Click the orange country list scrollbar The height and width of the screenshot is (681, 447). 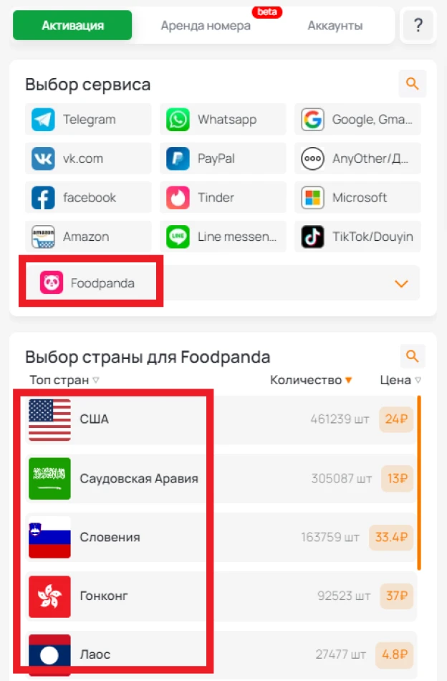(419, 482)
